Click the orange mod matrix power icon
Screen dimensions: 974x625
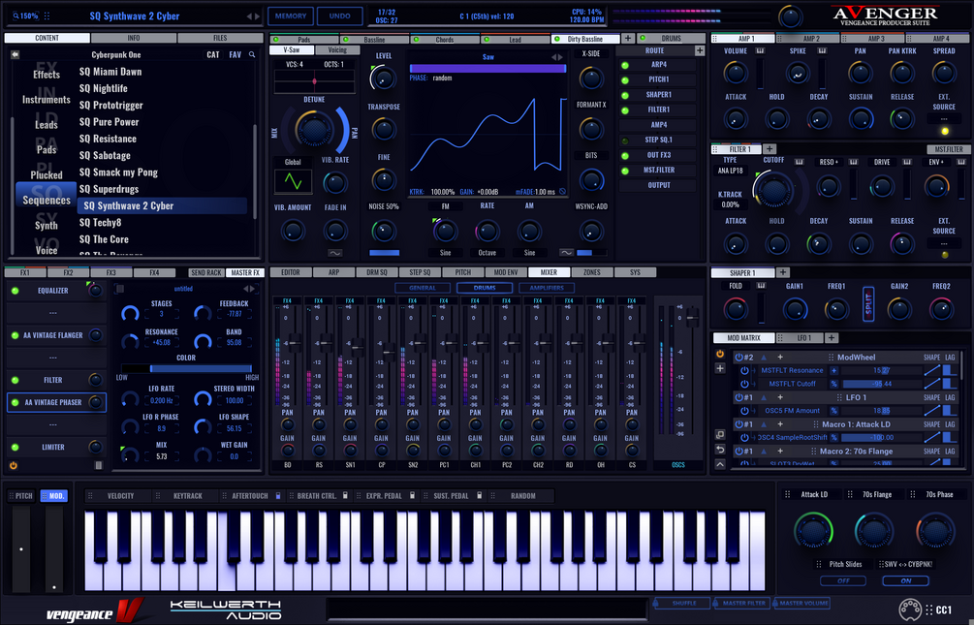point(720,354)
